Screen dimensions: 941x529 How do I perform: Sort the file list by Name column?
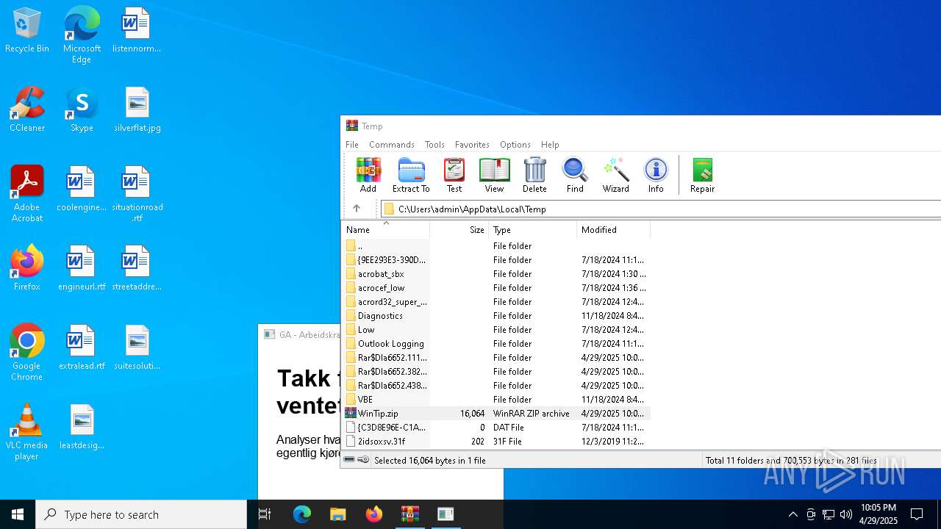pyautogui.click(x=386, y=230)
